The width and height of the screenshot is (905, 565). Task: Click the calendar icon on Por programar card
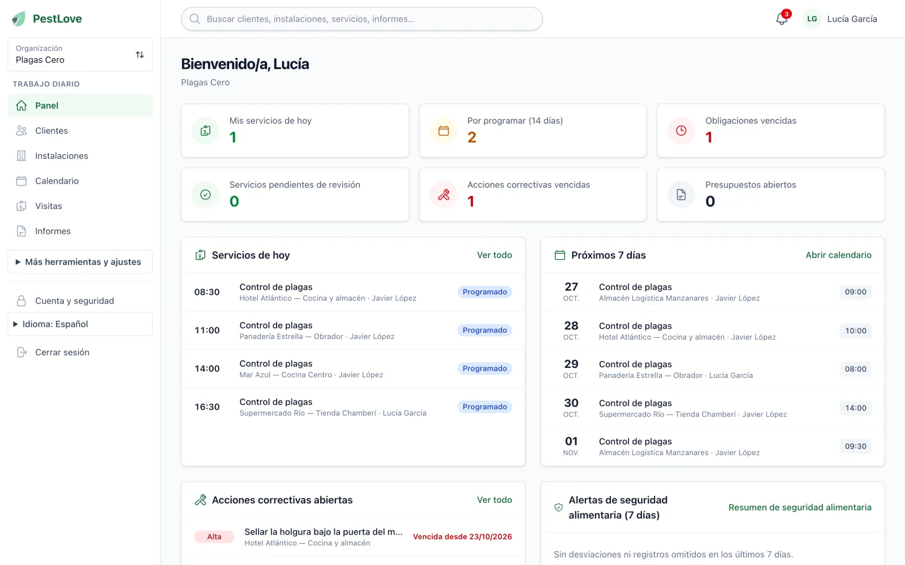pos(443,131)
